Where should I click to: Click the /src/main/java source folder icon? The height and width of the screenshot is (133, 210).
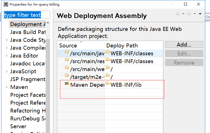[67, 52]
